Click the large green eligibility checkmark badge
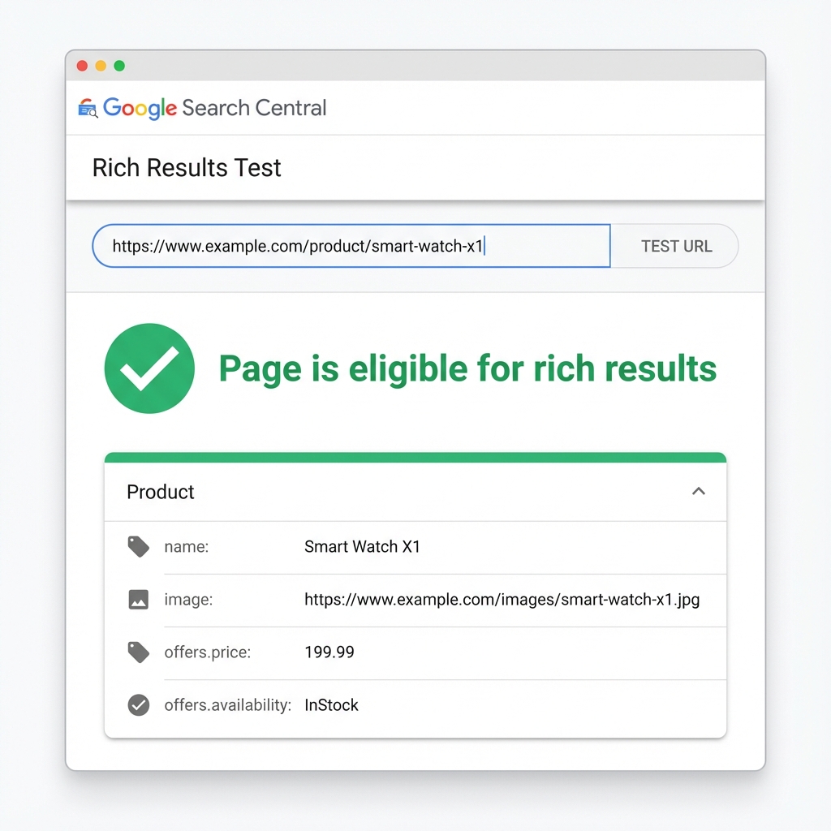 coord(149,368)
